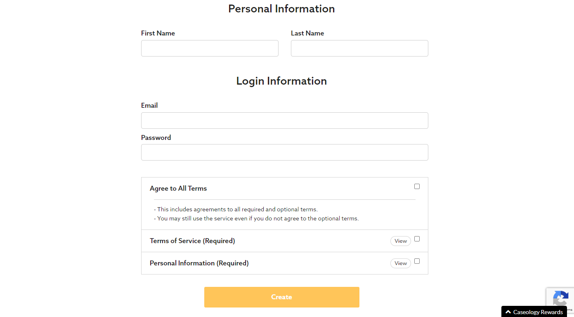View the Terms of Service details
574x317 pixels.
(401, 241)
